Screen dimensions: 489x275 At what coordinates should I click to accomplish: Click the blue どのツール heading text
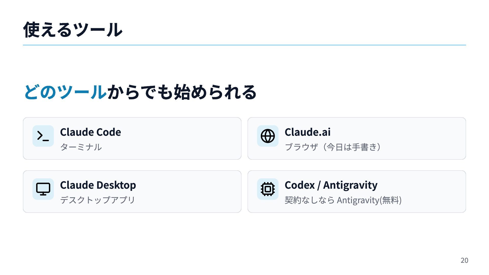(65, 92)
